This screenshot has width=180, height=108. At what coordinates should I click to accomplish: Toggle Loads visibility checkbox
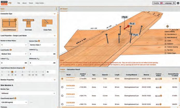click(x=165, y=41)
